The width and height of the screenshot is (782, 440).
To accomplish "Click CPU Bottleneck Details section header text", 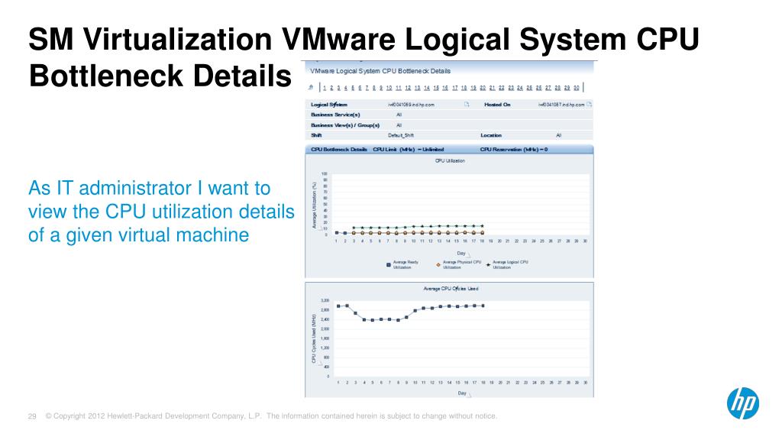I will click(x=338, y=149).
